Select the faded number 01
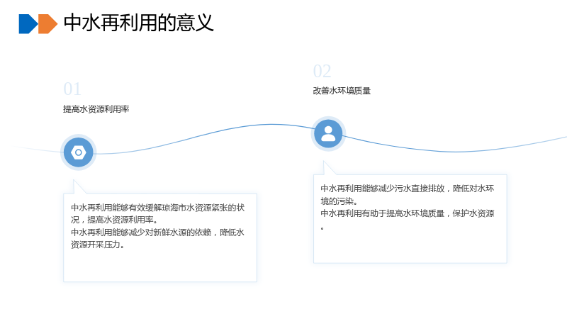 [x=72, y=89]
